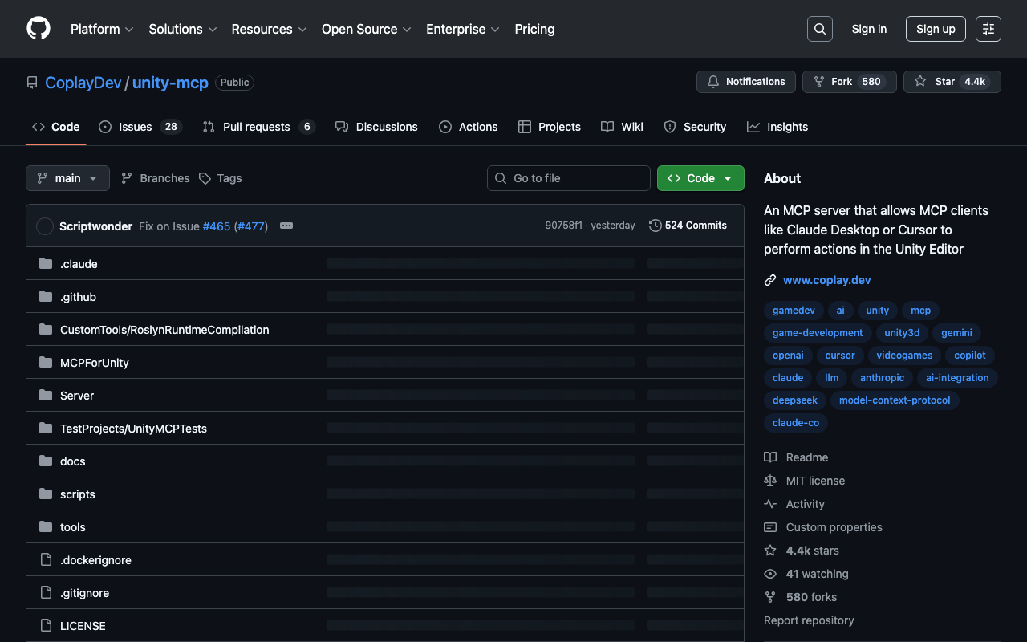Expand commit message ellipsis icon
The width and height of the screenshot is (1027, 642).
coord(286,226)
